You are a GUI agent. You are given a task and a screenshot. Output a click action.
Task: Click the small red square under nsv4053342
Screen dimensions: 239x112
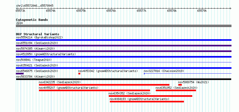click(79, 74)
